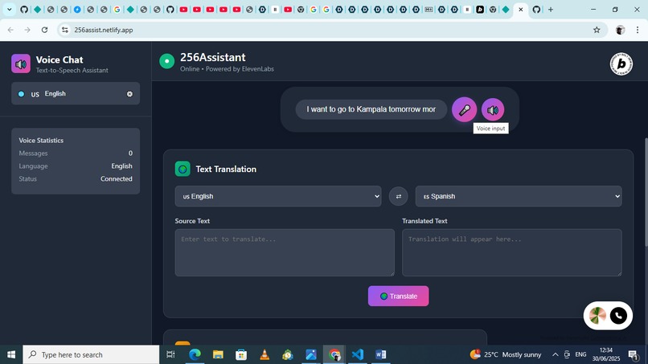Click the 256Assistant title

(x=213, y=57)
